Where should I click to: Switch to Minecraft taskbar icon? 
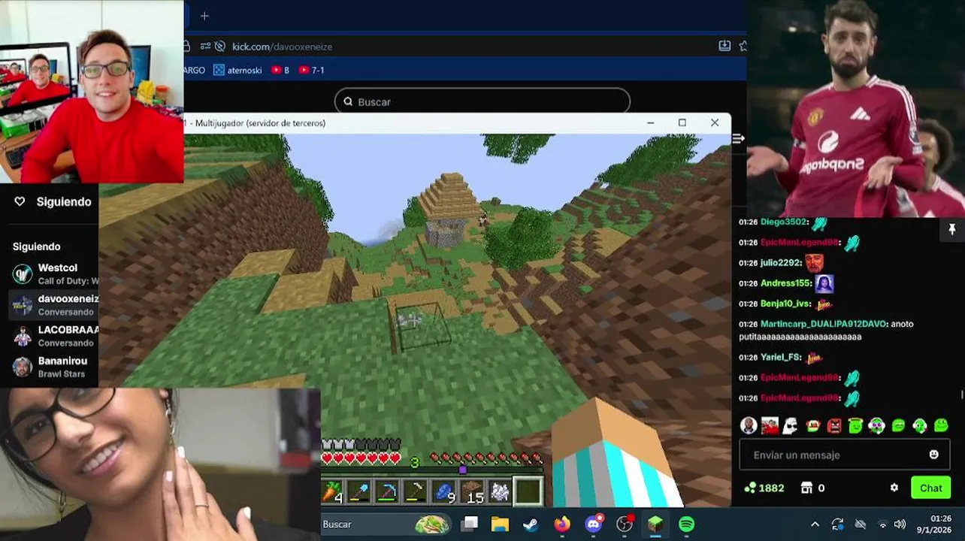click(x=655, y=524)
